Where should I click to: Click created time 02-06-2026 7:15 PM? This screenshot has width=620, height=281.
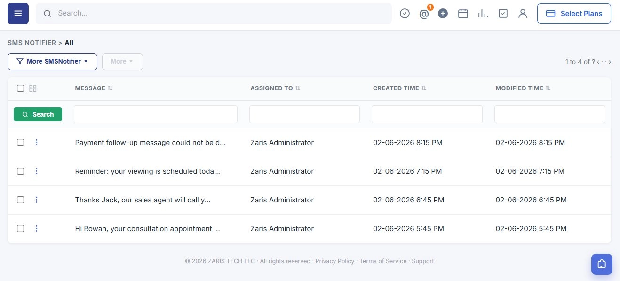(x=407, y=171)
